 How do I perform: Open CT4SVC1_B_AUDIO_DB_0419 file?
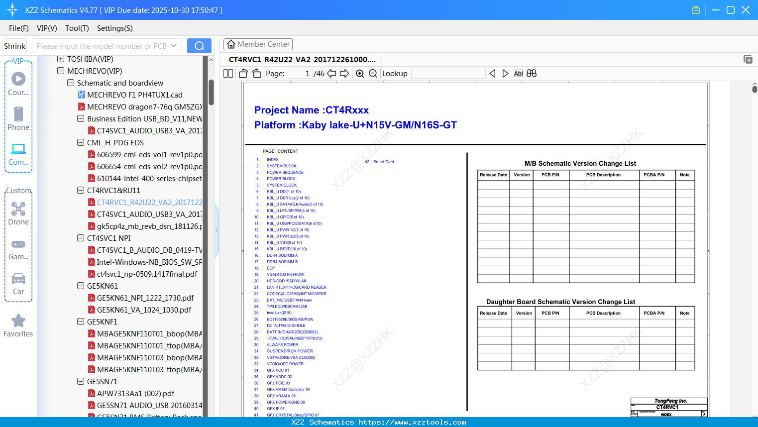(x=145, y=250)
